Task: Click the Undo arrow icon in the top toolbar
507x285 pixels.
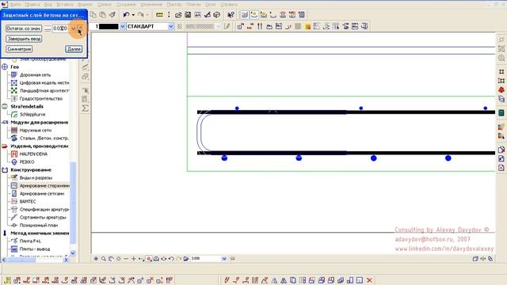Action: pyautogui.click(x=126, y=15)
